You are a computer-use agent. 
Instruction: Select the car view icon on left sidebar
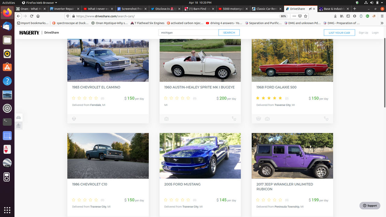18,118
